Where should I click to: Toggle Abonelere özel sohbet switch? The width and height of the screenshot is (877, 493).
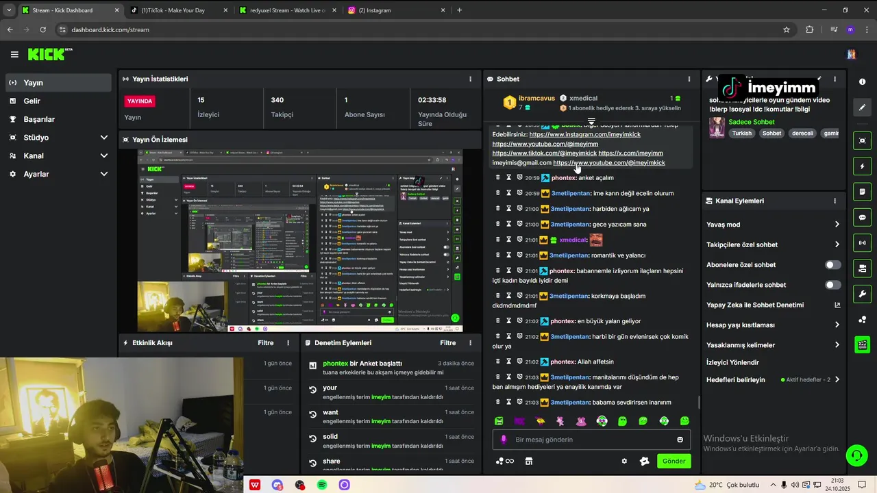(x=832, y=265)
